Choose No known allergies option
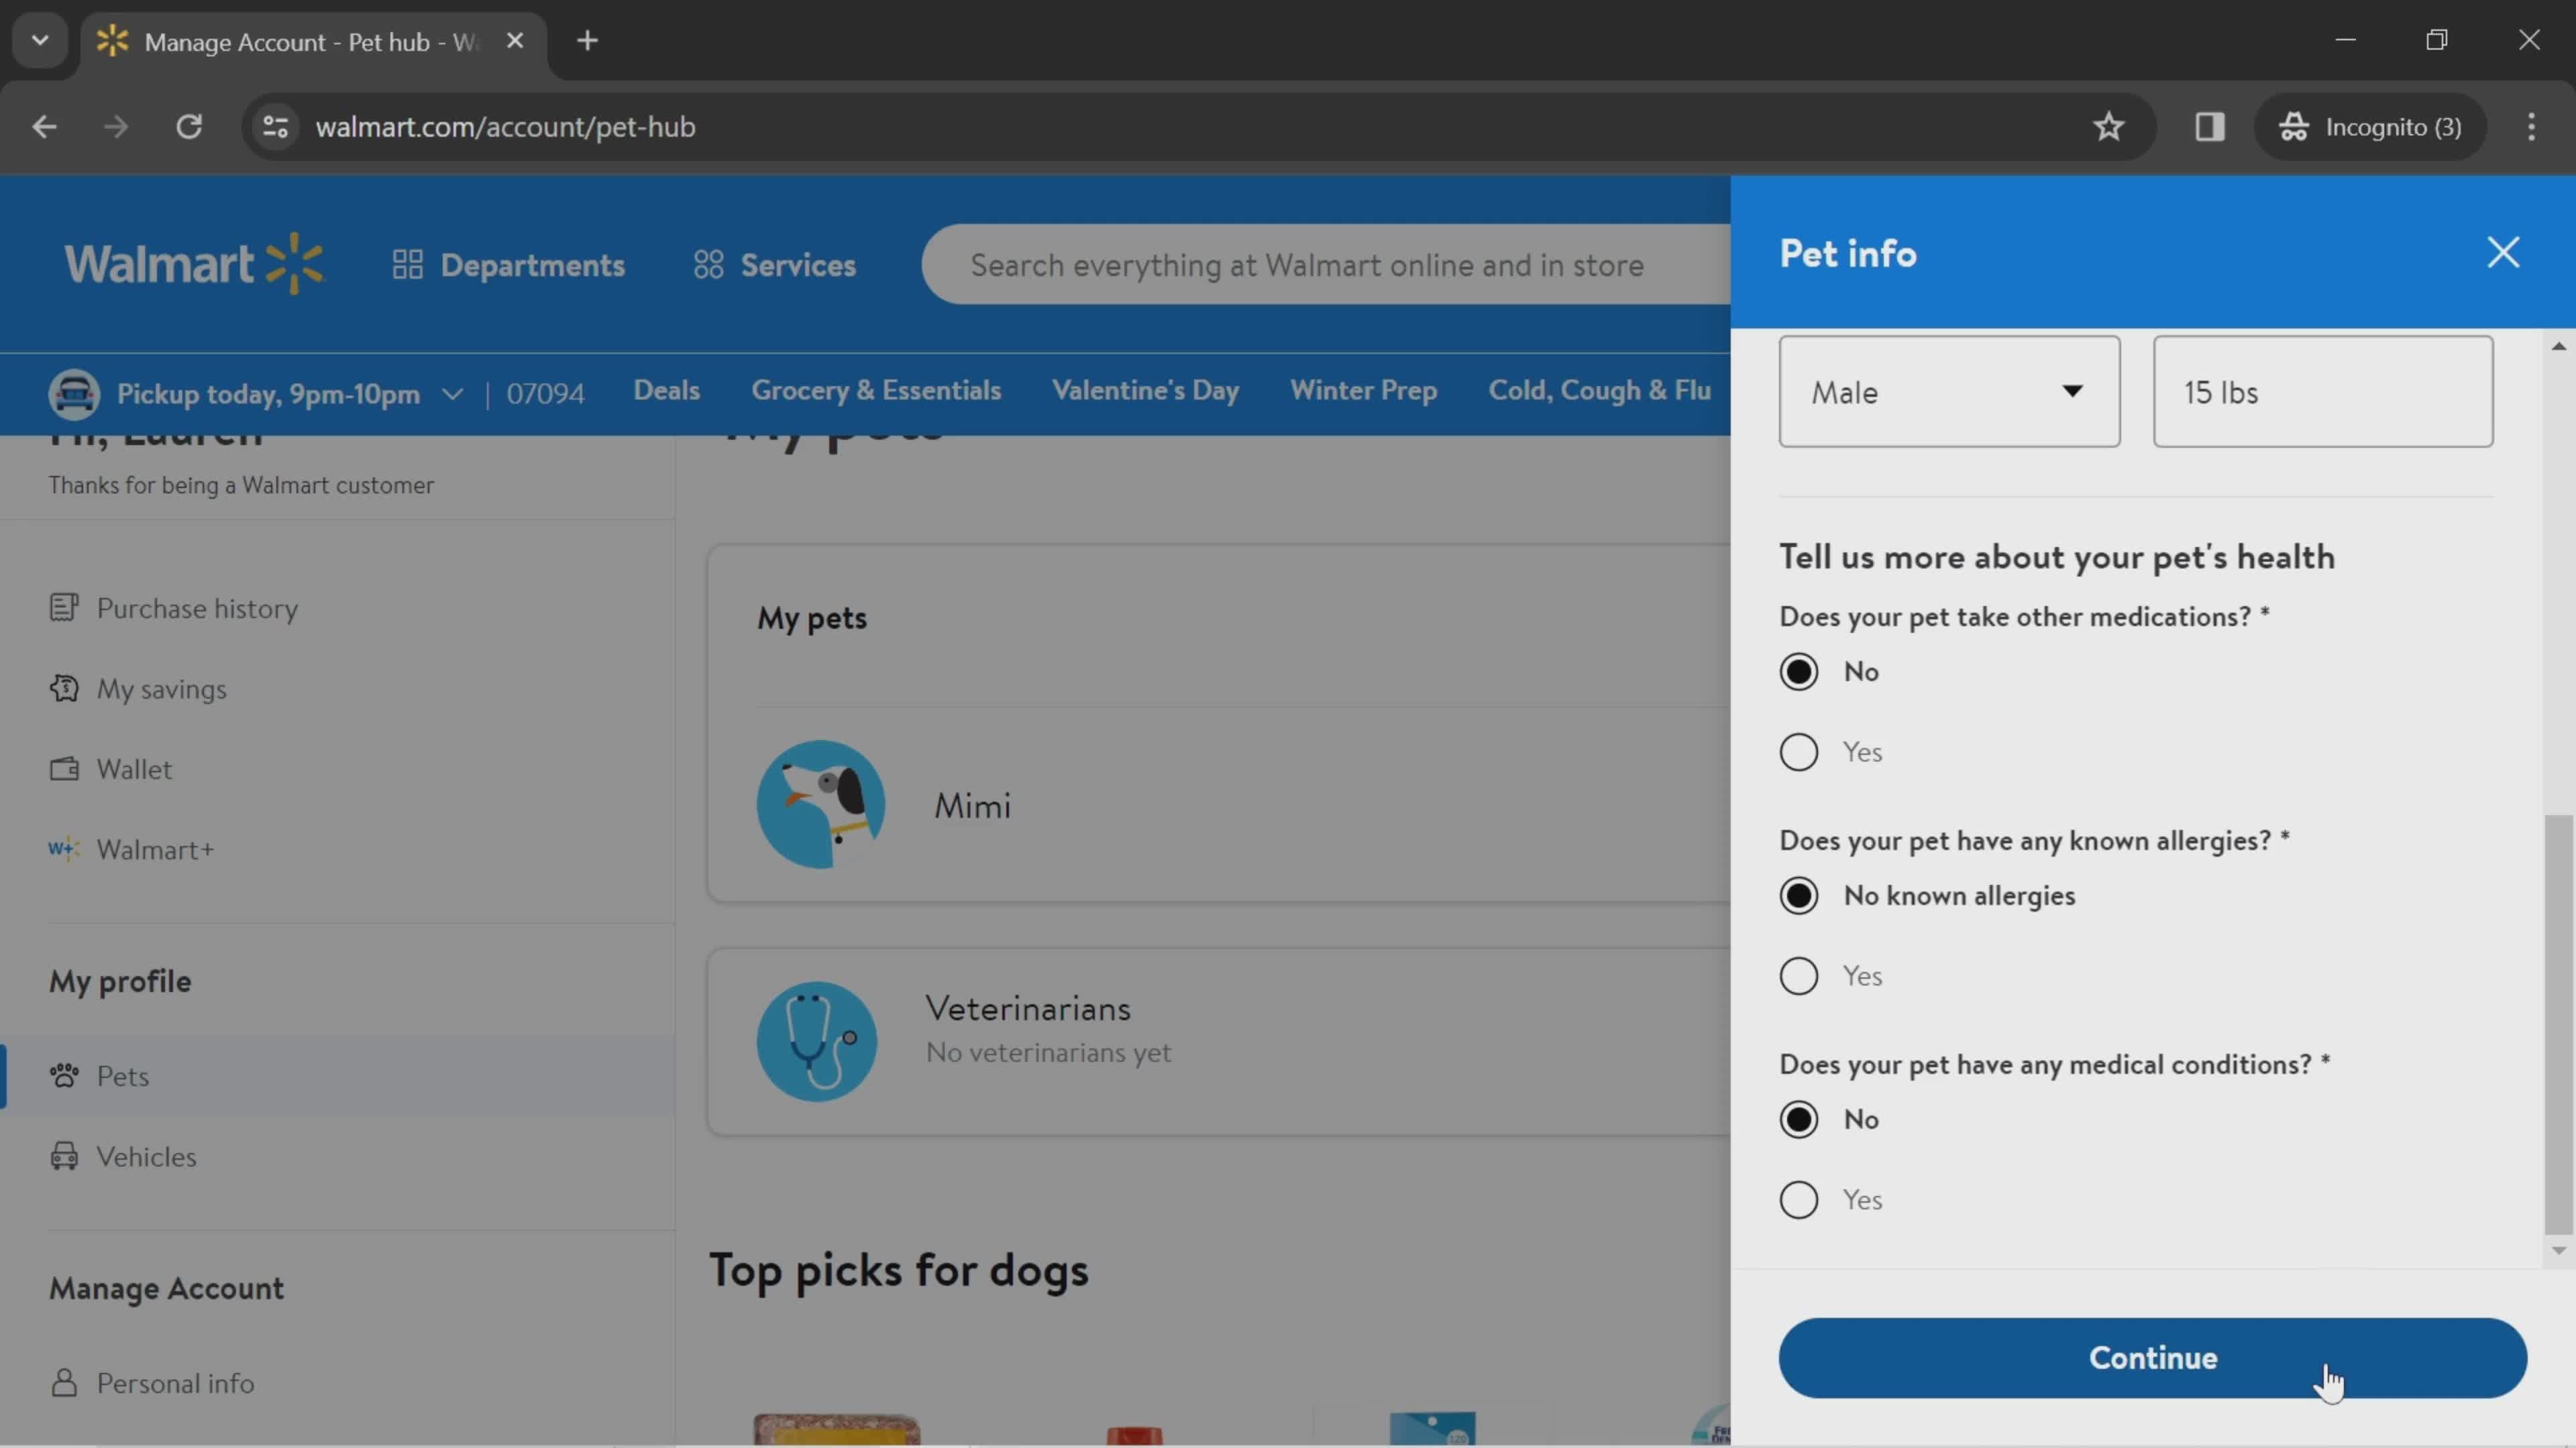 coord(1798,896)
